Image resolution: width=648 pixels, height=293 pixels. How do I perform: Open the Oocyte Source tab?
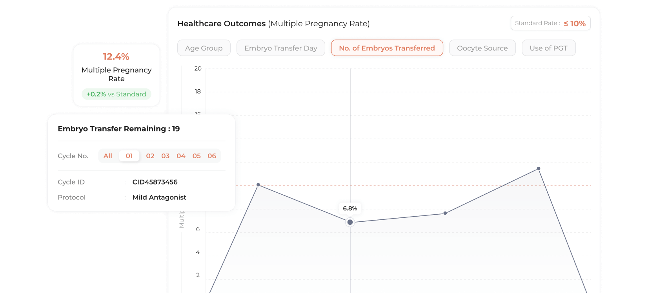click(482, 48)
